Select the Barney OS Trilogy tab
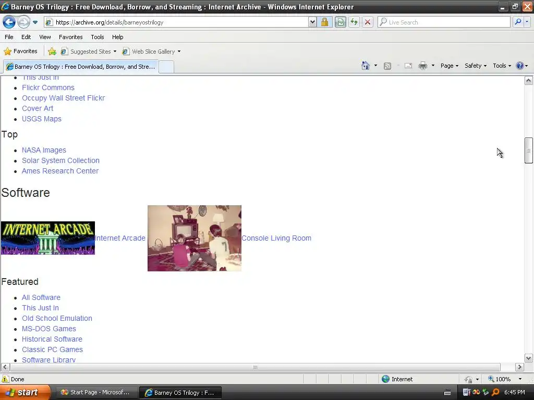The width and height of the screenshot is (534, 400). coord(81,67)
